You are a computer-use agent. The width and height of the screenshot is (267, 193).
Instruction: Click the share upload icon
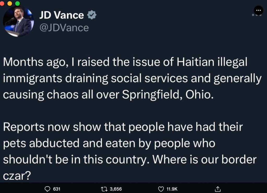(x=218, y=189)
